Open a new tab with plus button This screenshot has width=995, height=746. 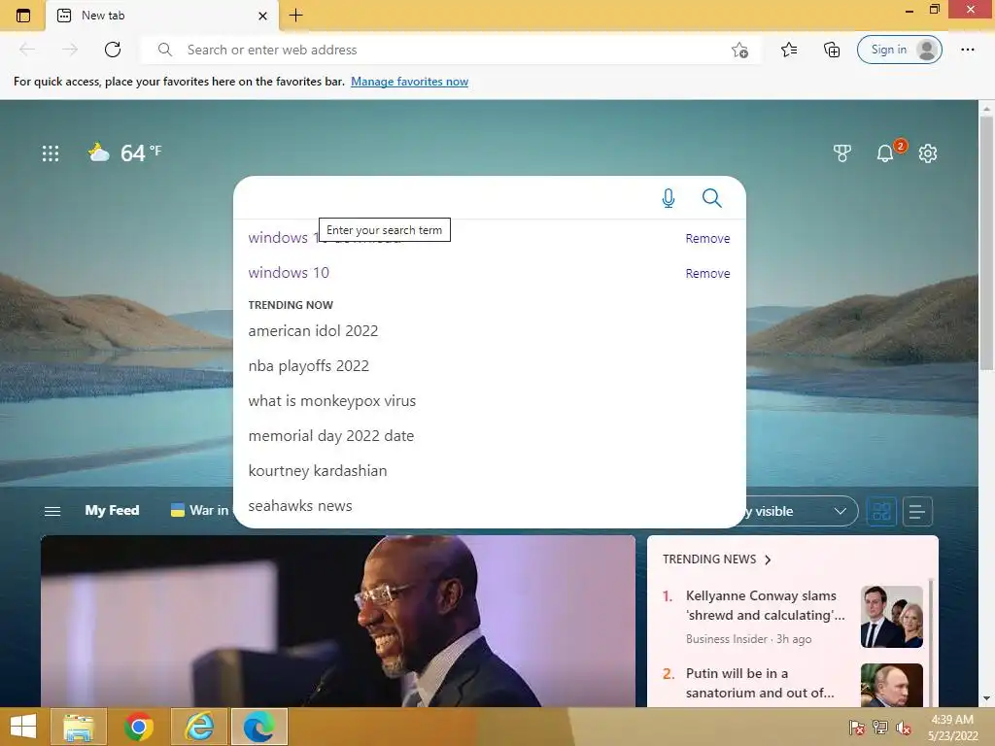(295, 16)
